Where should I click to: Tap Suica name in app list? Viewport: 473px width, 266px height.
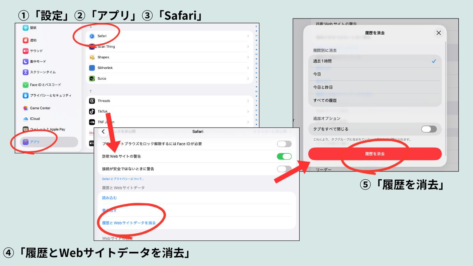[x=102, y=78]
